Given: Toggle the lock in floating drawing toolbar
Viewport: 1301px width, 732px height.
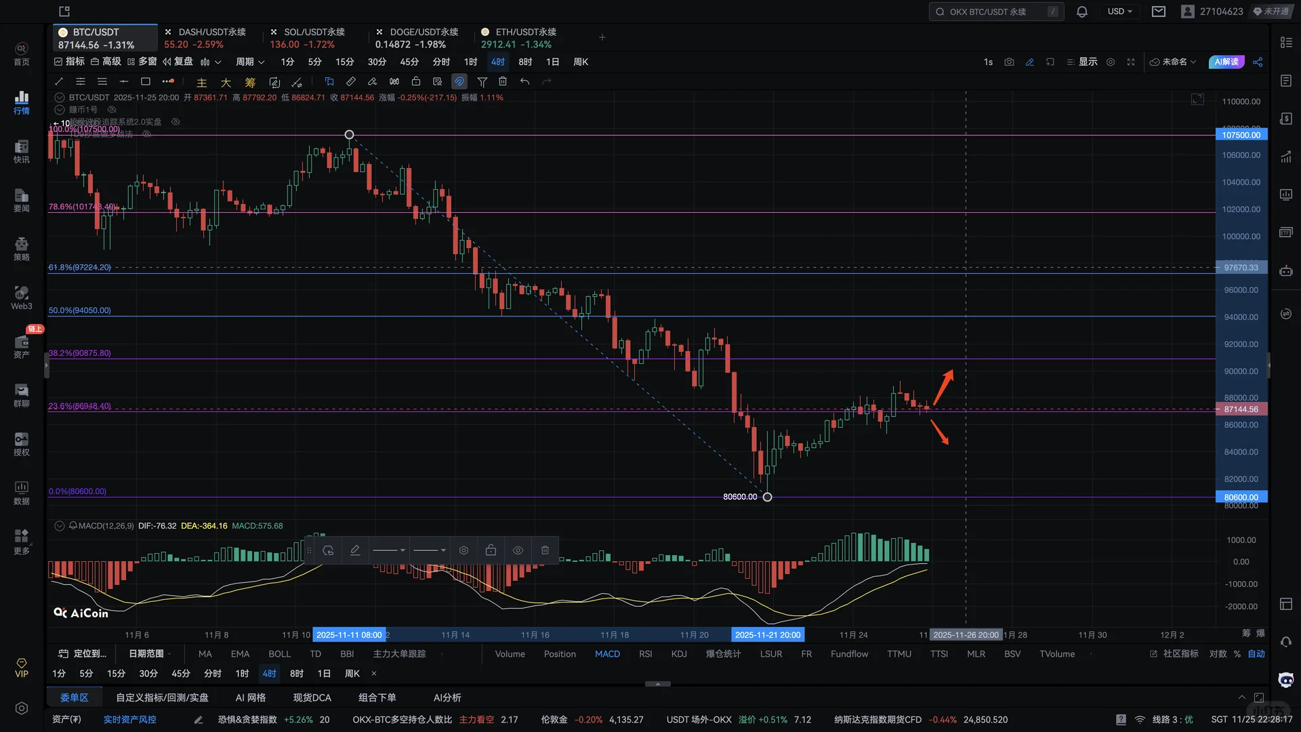Looking at the screenshot, I should coord(491,550).
